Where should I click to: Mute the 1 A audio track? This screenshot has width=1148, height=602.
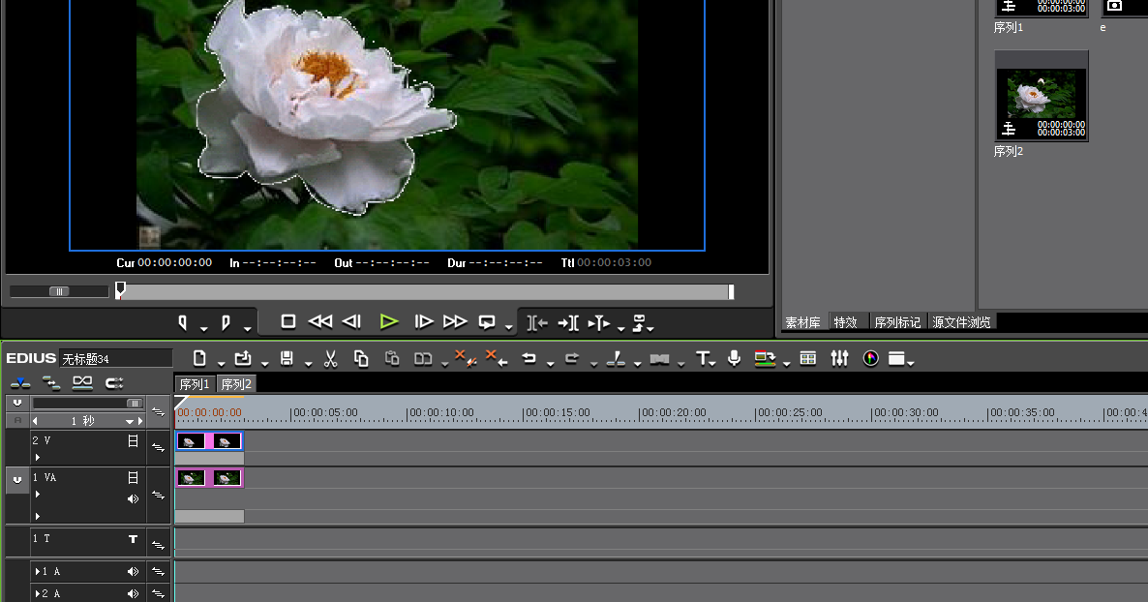click(134, 572)
